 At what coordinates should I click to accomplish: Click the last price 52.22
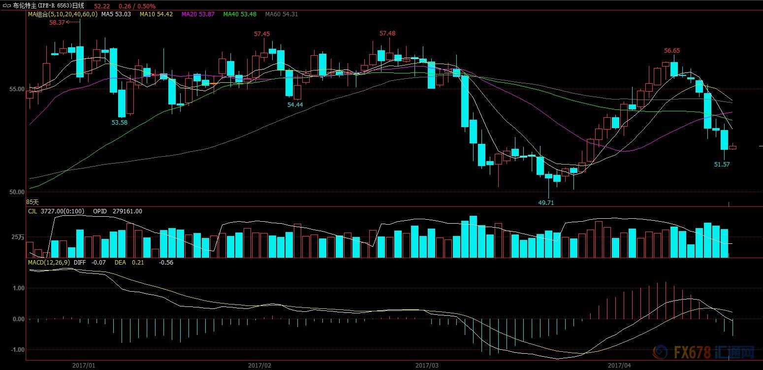click(x=101, y=6)
